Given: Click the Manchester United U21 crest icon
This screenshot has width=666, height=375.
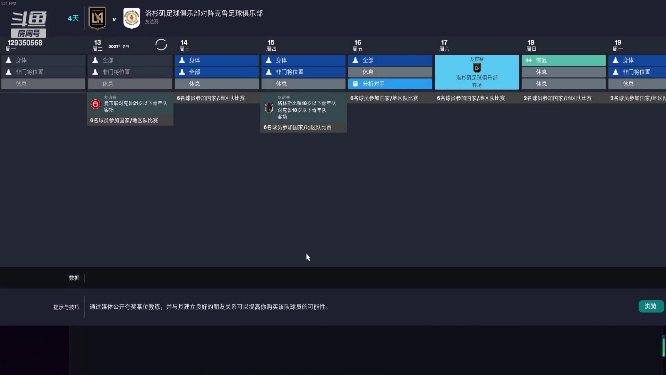Looking at the screenshot, I should (95, 104).
